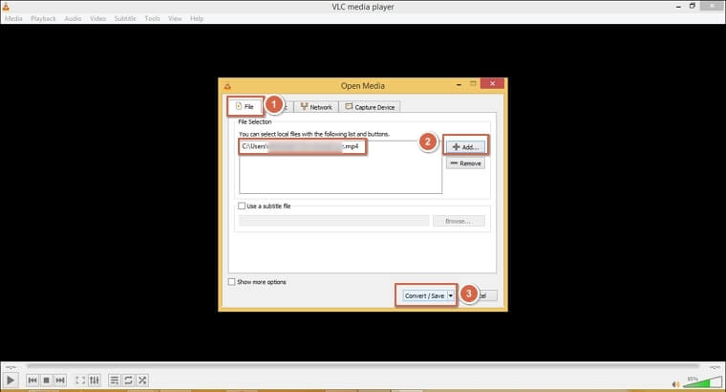This screenshot has width=726, height=392.
Task: Minimize the Open Media dialog
Action: pyautogui.click(x=459, y=84)
